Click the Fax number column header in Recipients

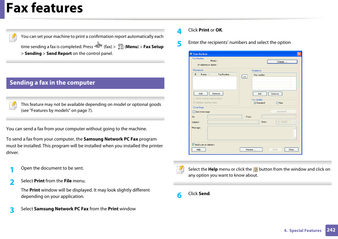(x=271, y=75)
